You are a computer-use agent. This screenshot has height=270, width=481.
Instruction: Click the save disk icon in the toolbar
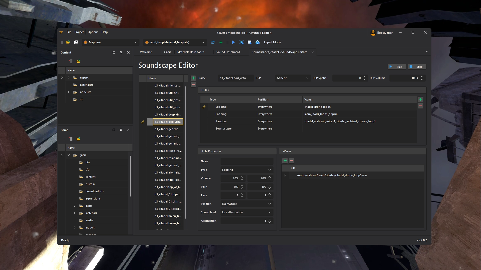[76, 42]
